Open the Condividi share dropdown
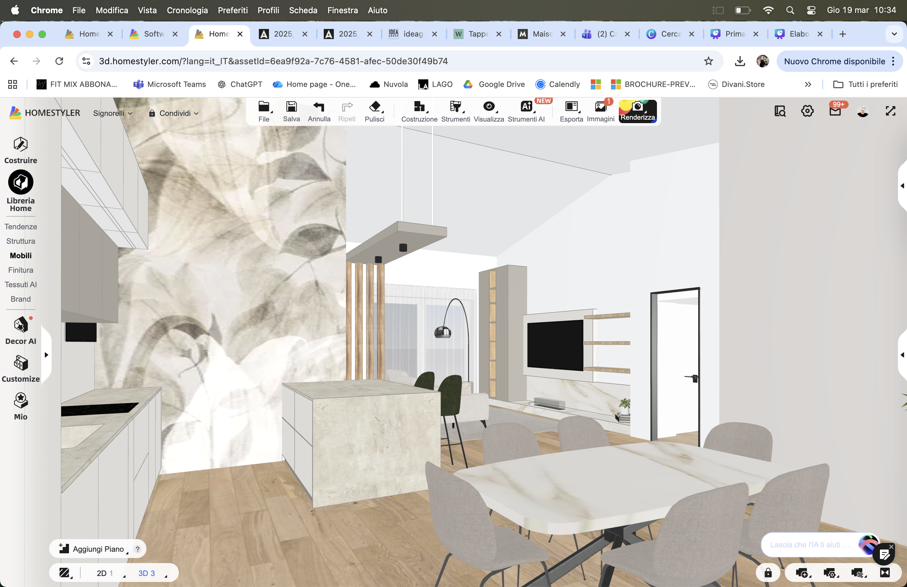Screen dimensions: 907x587 pos(174,113)
